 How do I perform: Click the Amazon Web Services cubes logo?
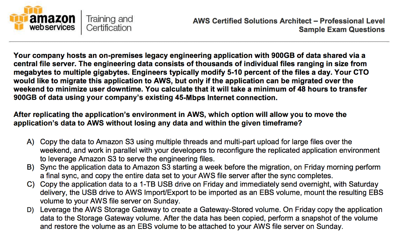(x=20, y=19)
